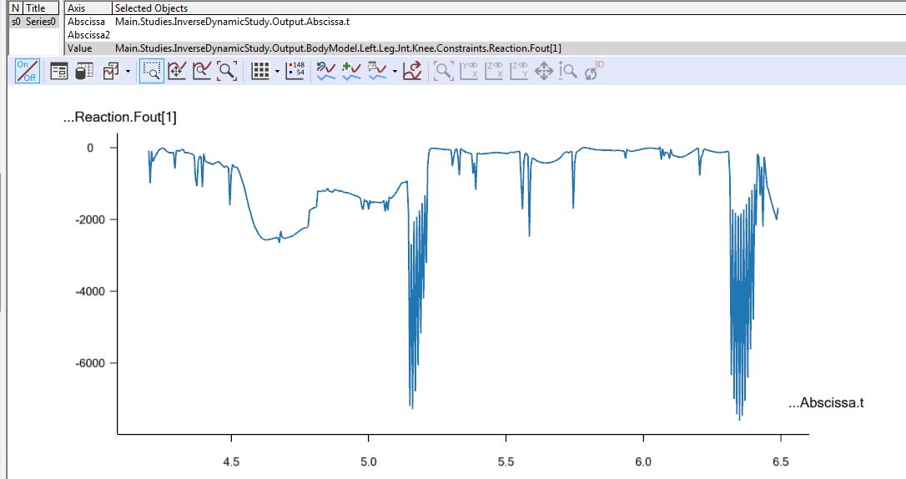Image resolution: width=906 pixels, height=479 pixels.
Task: Click the 5.5 x-axis tick label
Action: 506,461
